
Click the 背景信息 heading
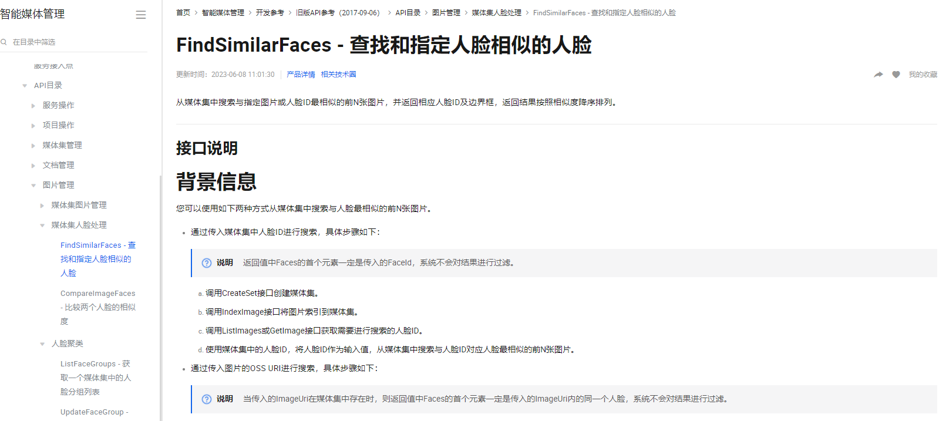pyautogui.click(x=217, y=182)
